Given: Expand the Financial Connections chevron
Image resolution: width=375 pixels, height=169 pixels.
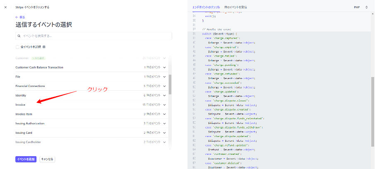Looking at the screenshot, I should point(165,86).
